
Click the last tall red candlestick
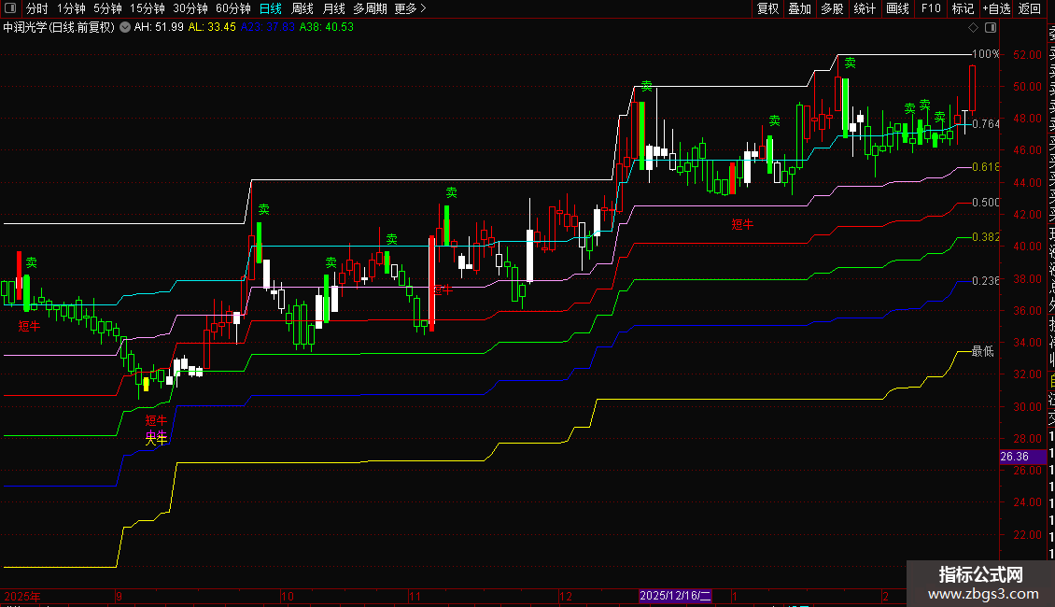coord(972,89)
